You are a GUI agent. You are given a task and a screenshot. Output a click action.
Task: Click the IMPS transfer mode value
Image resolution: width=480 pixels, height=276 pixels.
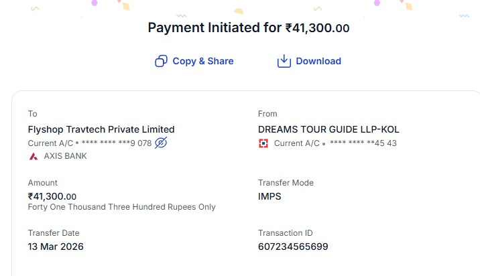pos(269,196)
